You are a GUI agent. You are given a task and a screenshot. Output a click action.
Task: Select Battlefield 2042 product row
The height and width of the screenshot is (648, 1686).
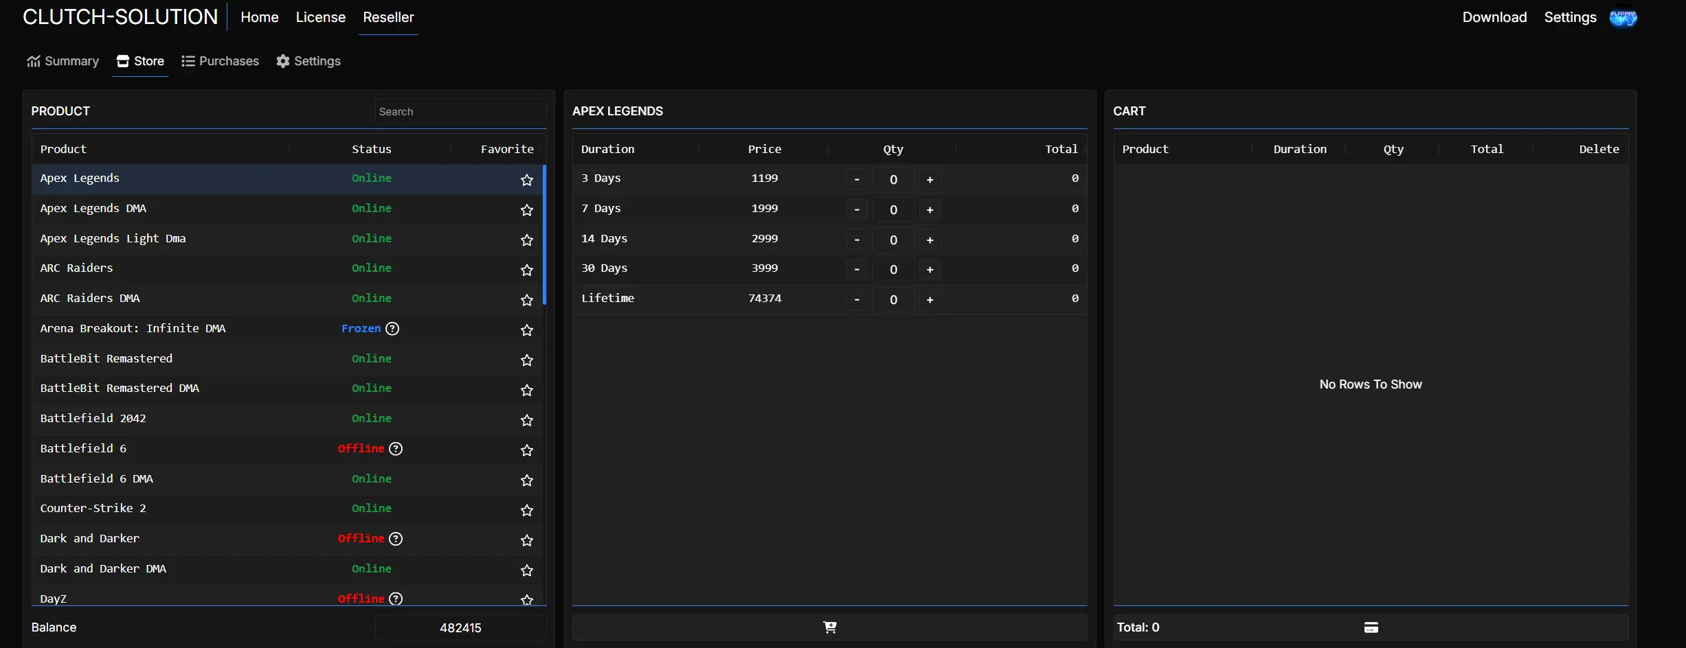[93, 419]
